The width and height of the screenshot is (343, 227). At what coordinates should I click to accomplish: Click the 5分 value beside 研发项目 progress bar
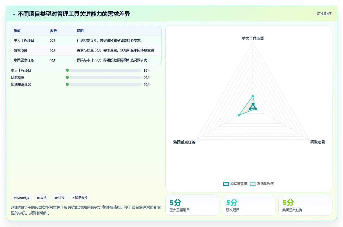tap(146, 77)
